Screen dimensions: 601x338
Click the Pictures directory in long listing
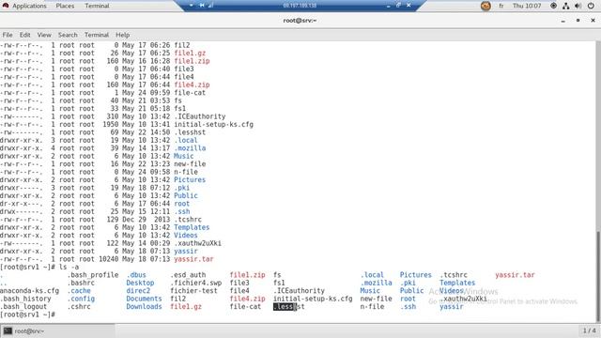point(190,179)
